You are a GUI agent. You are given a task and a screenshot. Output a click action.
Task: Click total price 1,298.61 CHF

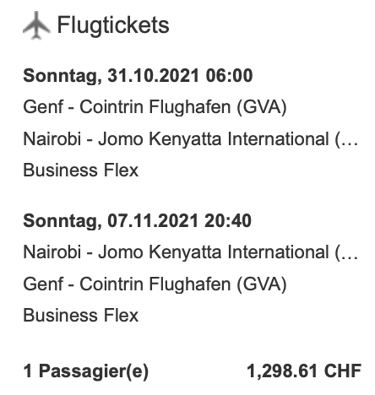304,371
